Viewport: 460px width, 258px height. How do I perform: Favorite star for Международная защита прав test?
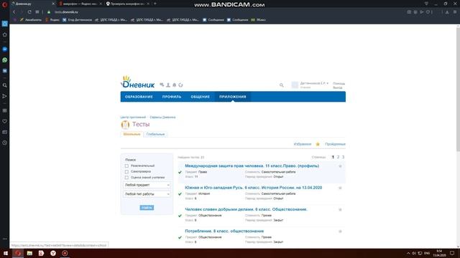pos(340,166)
